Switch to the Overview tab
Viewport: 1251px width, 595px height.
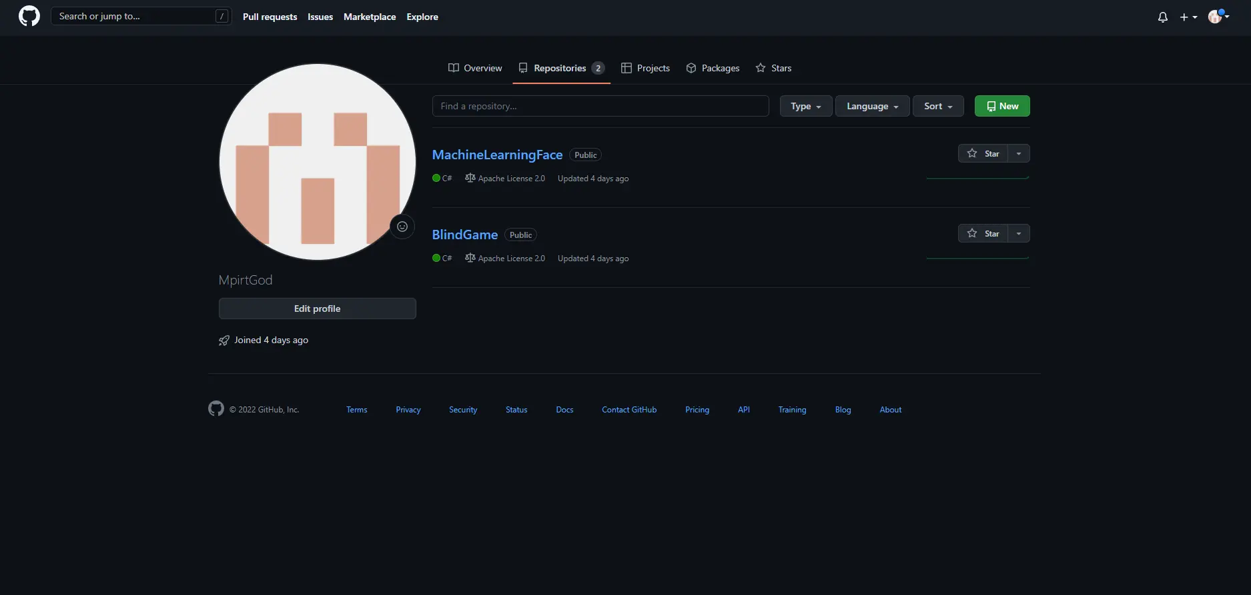point(475,68)
